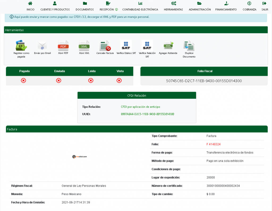The image size is (272, 211).
Task: Click the company logo image in Factura
Action: (79, 157)
